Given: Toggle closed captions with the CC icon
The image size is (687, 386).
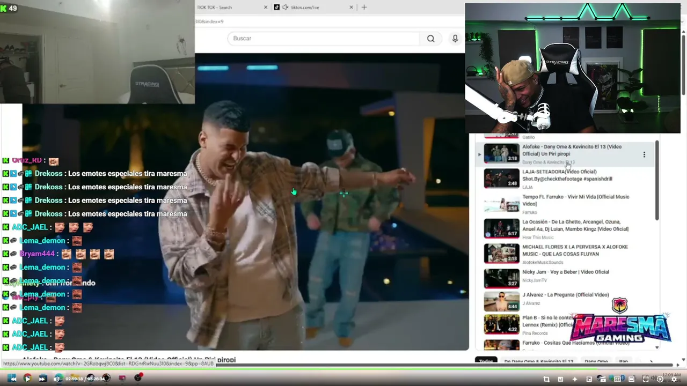Looking at the screenshot, I should point(617,379).
